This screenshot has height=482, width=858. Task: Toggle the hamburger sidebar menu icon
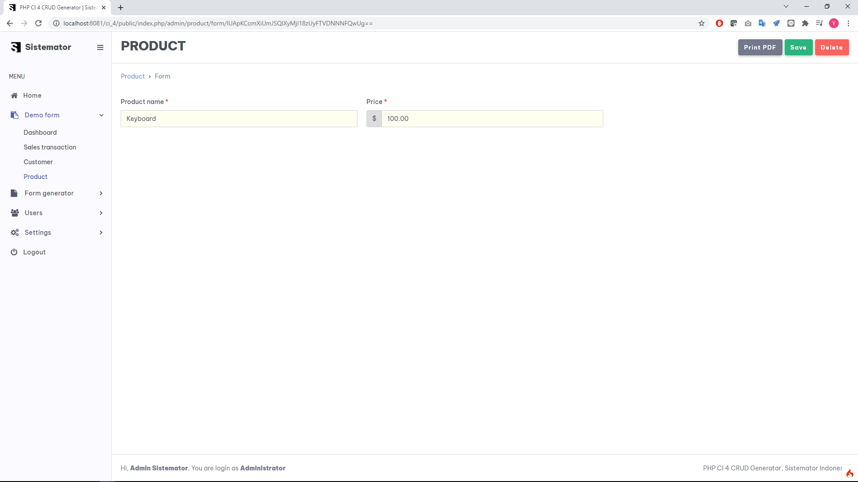click(x=100, y=47)
